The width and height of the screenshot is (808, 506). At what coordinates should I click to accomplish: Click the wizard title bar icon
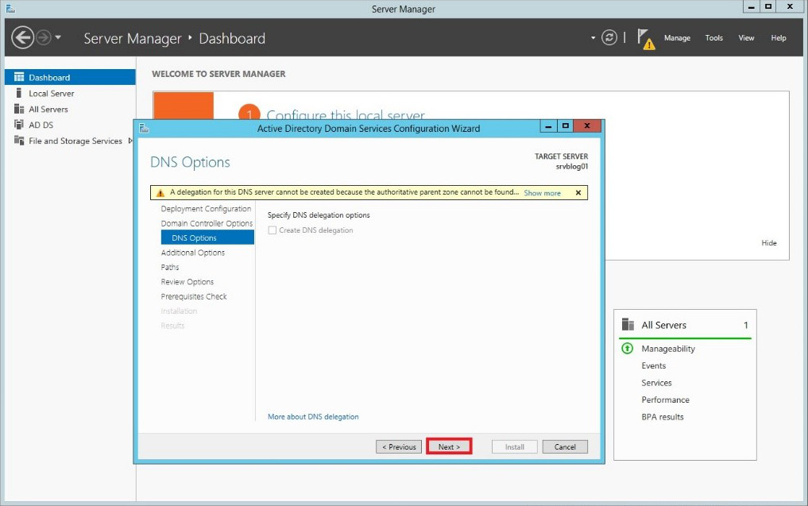pyautogui.click(x=145, y=129)
